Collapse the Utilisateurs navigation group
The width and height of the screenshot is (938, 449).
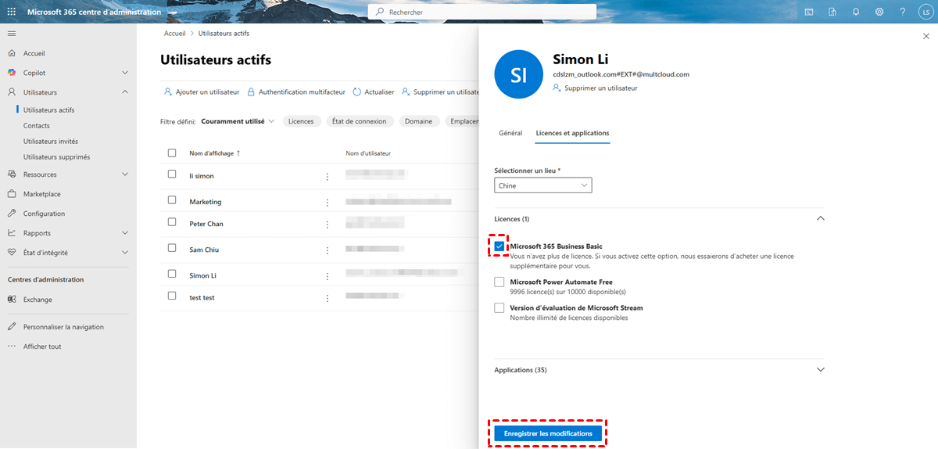click(x=125, y=92)
